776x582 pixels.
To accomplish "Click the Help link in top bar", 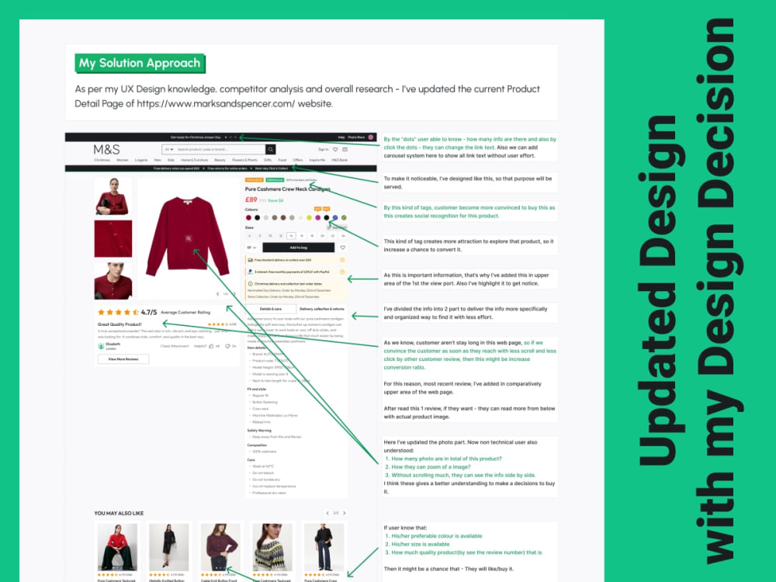I will tap(341, 137).
